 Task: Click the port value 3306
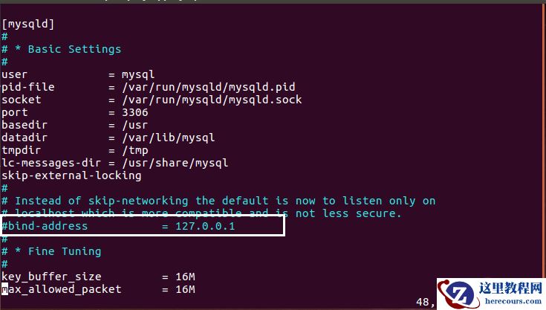pyautogui.click(x=135, y=113)
